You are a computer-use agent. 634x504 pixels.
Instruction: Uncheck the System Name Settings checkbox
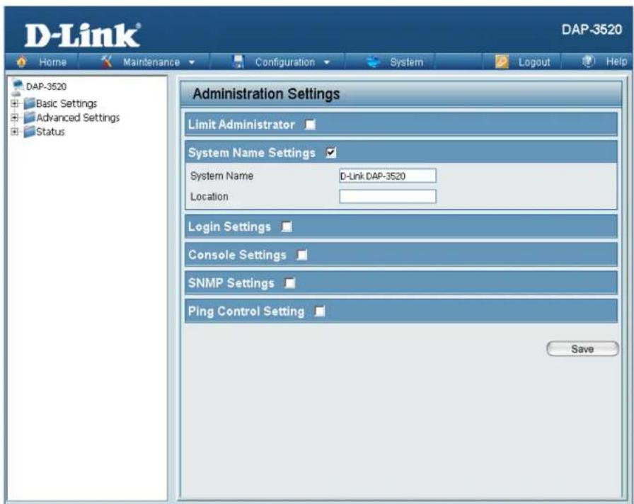330,153
